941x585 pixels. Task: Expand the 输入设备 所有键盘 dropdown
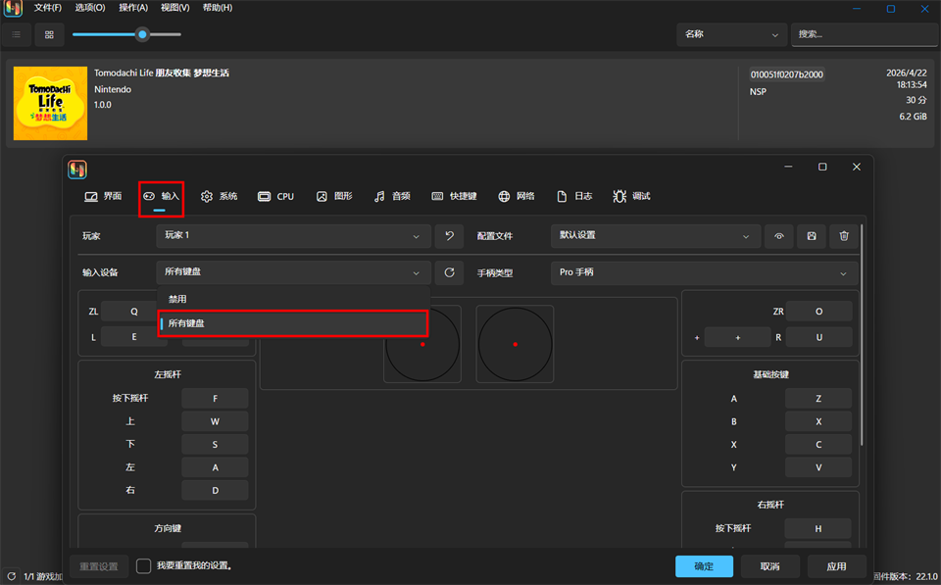pos(293,272)
